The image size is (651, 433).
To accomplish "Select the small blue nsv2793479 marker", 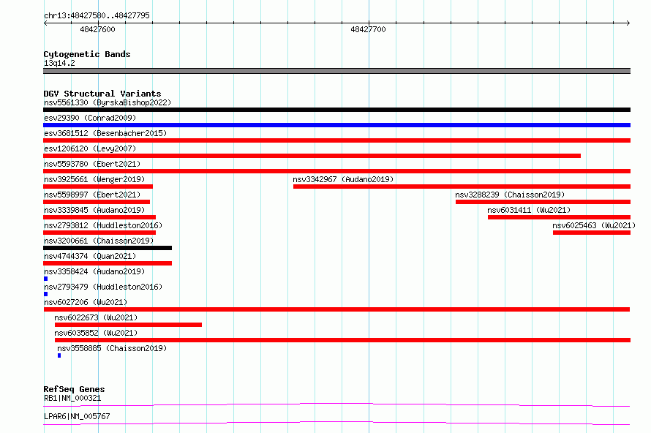I will [x=45, y=294].
